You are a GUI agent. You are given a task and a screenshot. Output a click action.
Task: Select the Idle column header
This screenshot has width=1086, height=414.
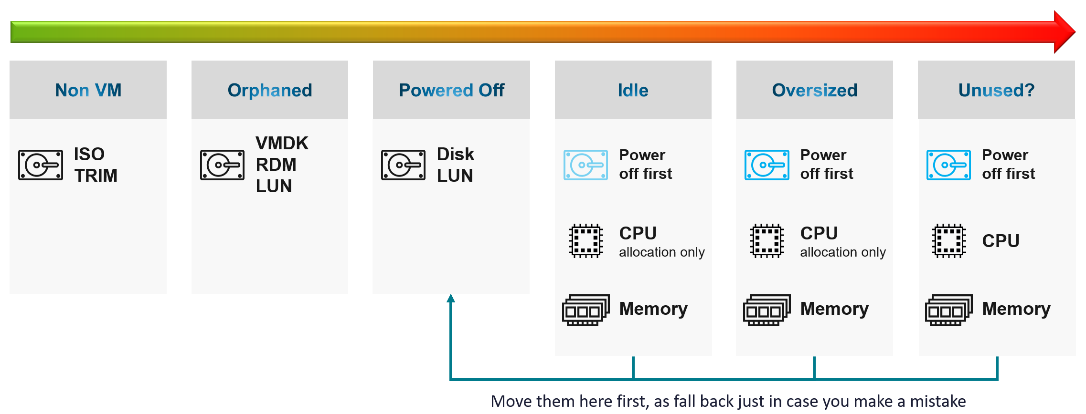coord(633,90)
